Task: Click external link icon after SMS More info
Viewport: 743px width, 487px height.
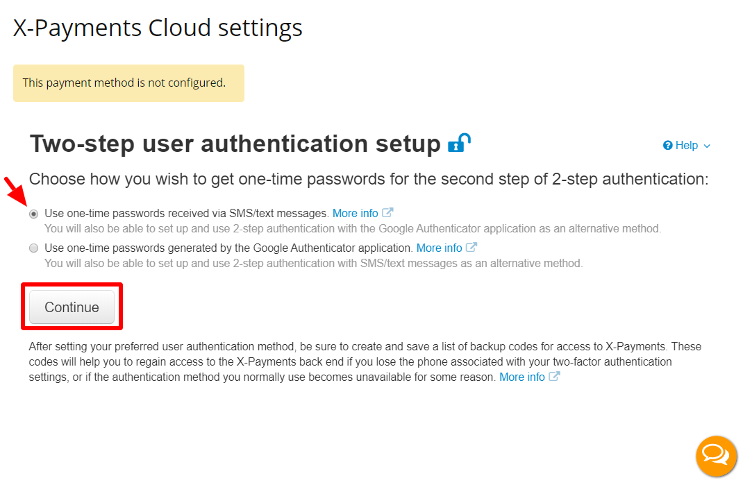Action: coord(387,212)
